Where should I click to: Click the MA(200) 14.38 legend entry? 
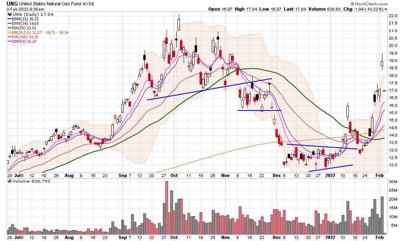[23, 37]
